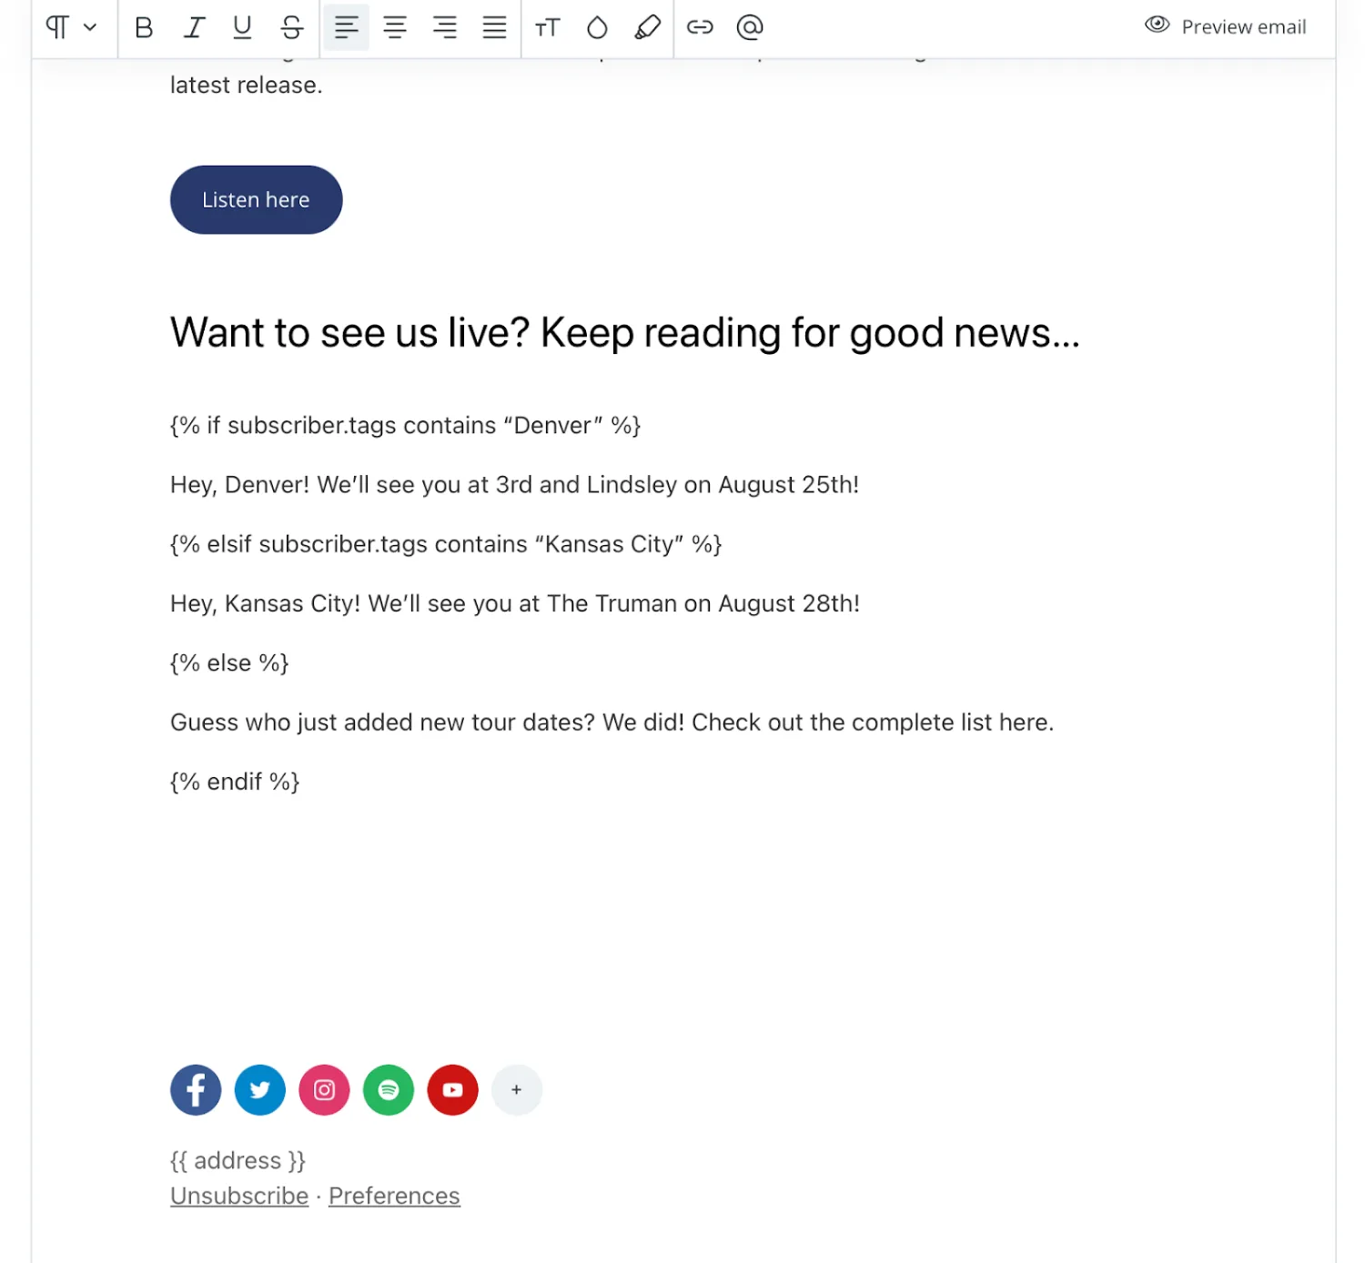Insert a hyperlink using the link icon
Viewport: 1365px width, 1263px height.
(700, 27)
